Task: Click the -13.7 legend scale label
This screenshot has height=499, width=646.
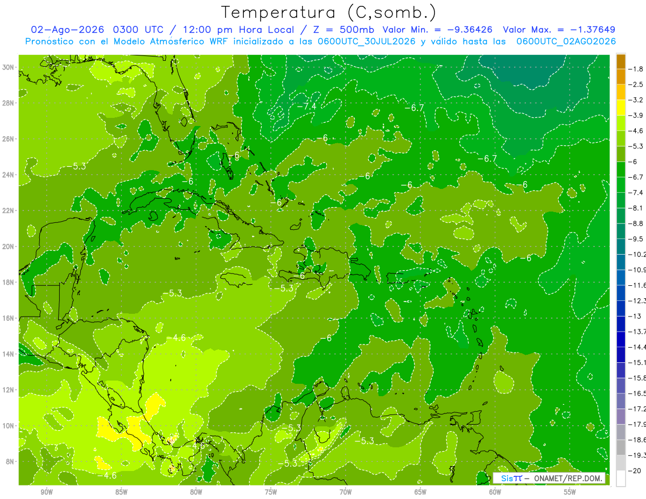Action: coord(637,331)
